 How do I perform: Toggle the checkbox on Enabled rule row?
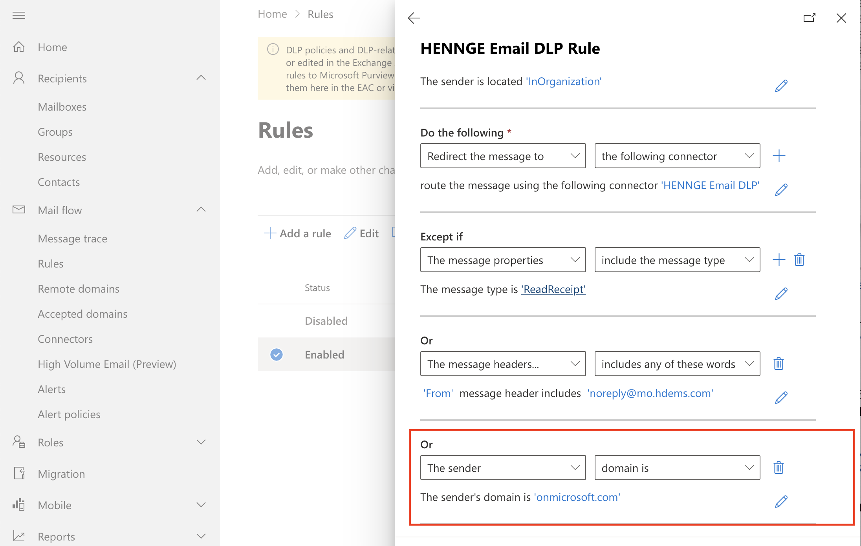click(277, 355)
